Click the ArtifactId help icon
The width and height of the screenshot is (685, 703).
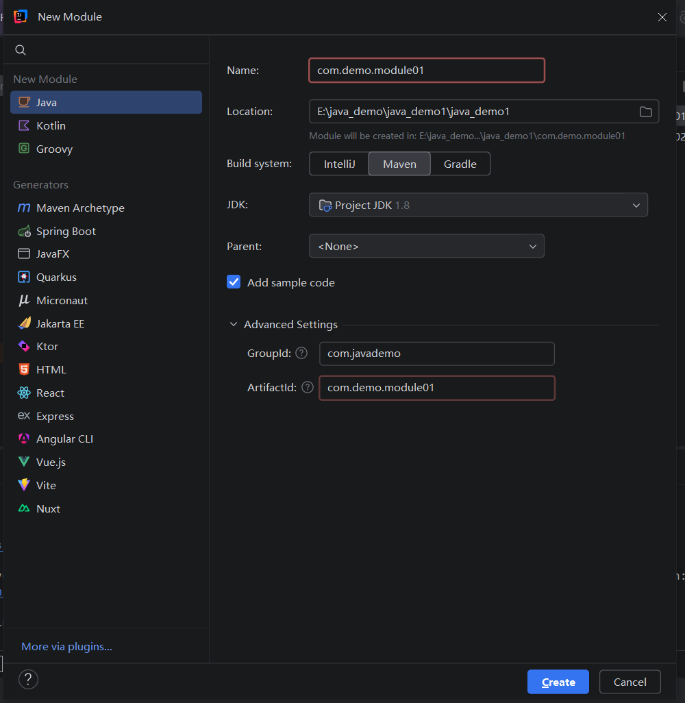tap(307, 388)
